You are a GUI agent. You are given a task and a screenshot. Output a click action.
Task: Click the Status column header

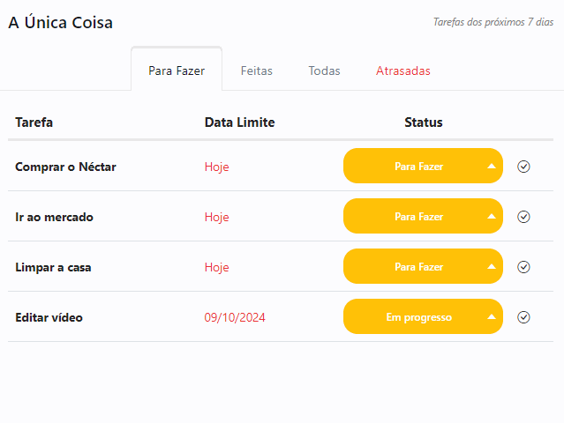pos(424,122)
